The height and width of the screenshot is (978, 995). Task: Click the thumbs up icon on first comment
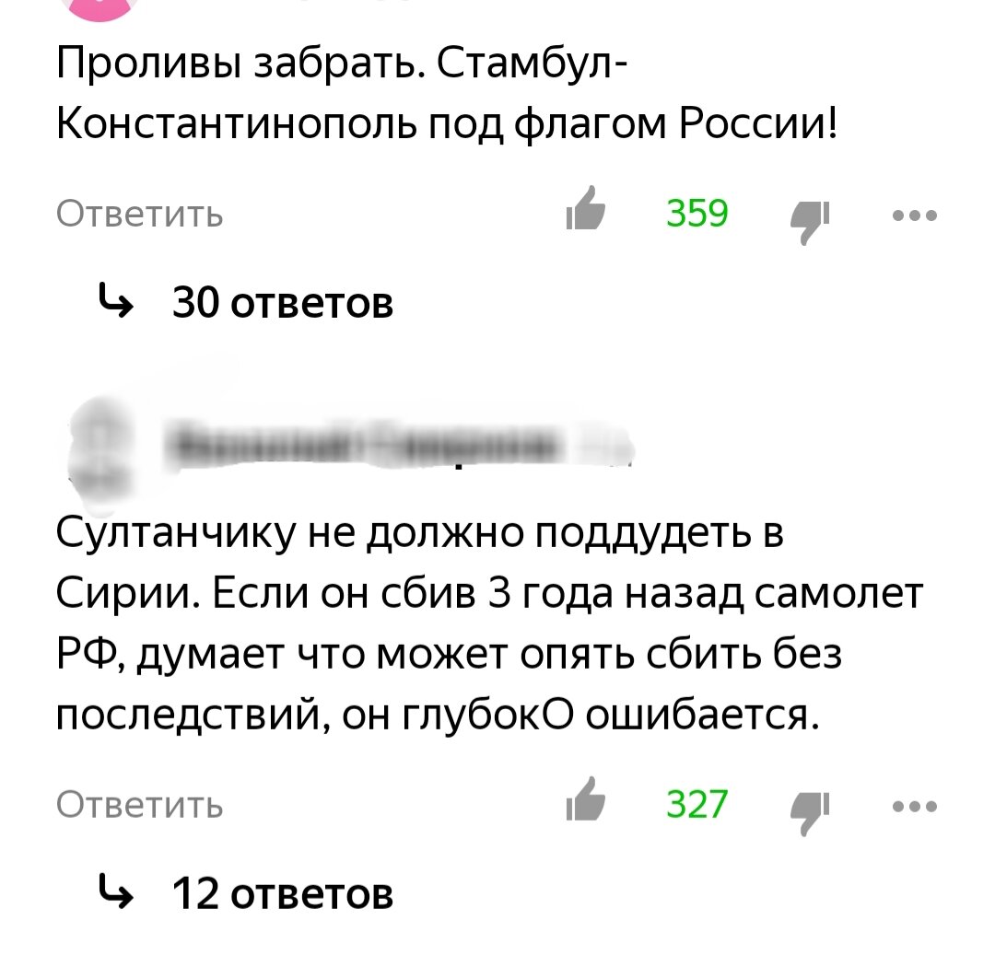(x=586, y=214)
